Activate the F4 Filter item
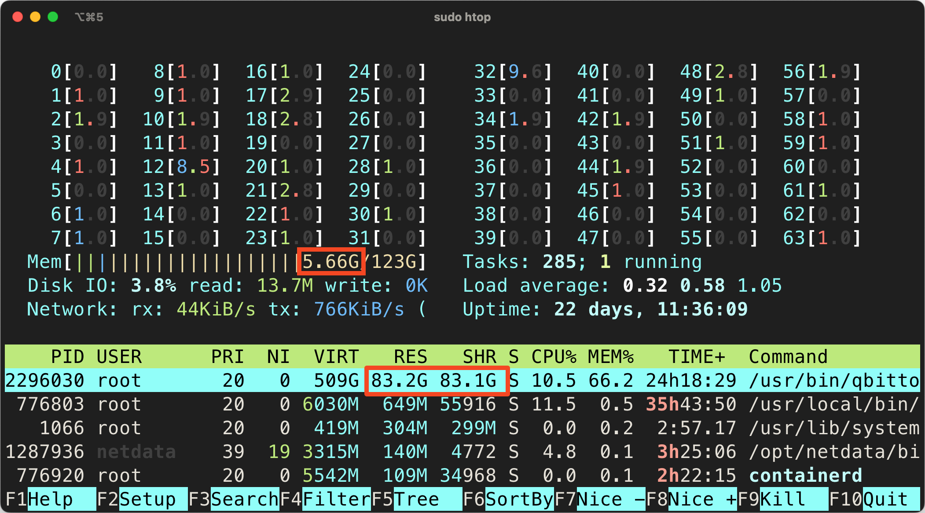 325,499
